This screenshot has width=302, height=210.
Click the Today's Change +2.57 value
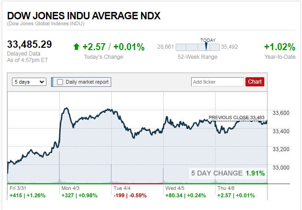click(x=93, y=47)
